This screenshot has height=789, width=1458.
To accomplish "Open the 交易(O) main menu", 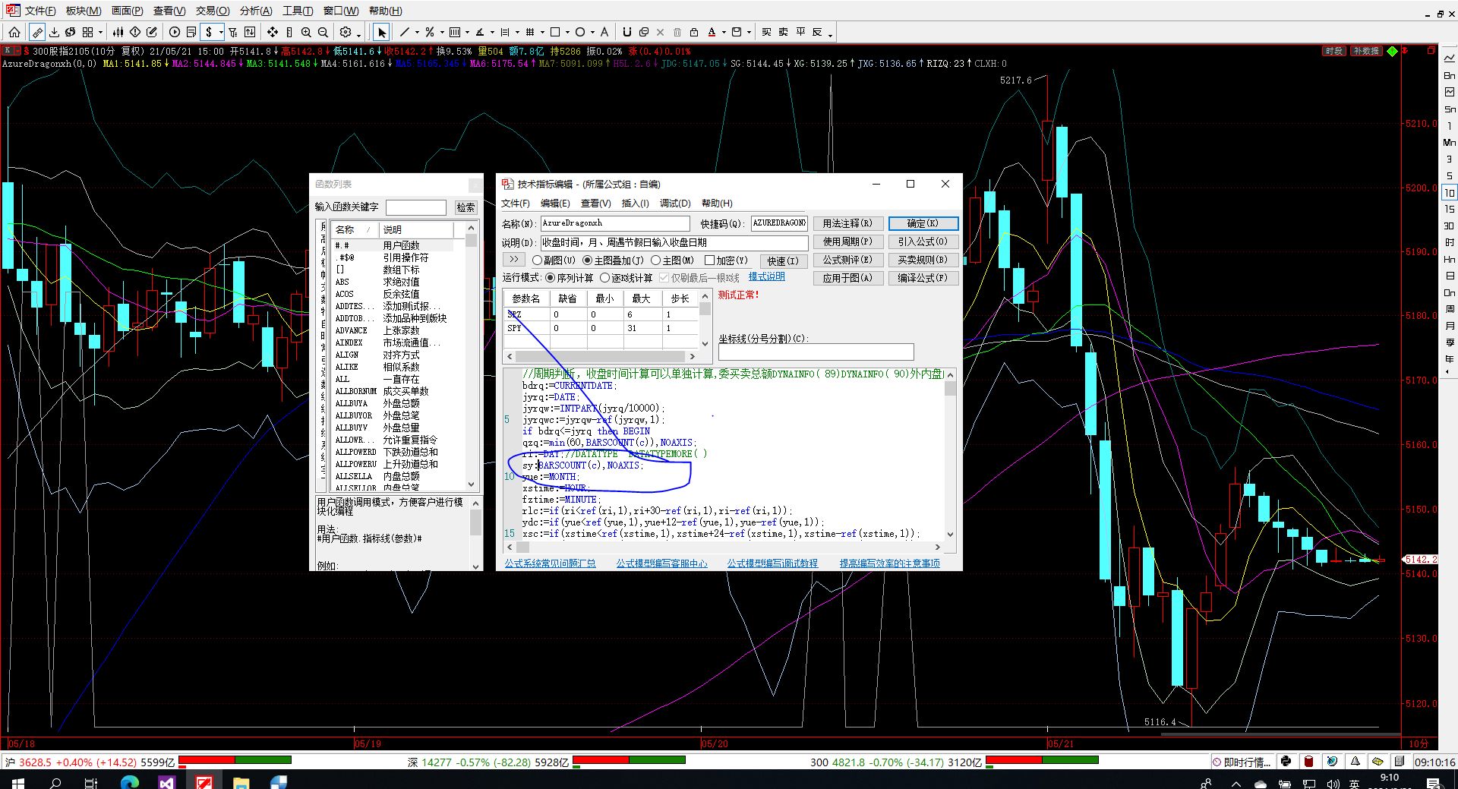I will (x=213, y=11).
